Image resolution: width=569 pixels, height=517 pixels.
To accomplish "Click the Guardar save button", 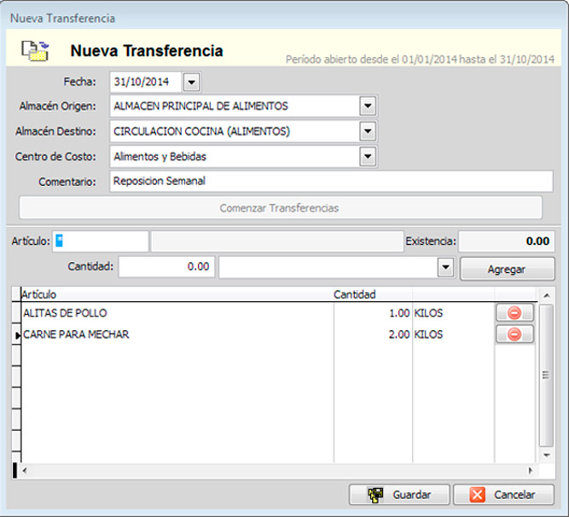I will pyautogui.click(x=399, y=495).
